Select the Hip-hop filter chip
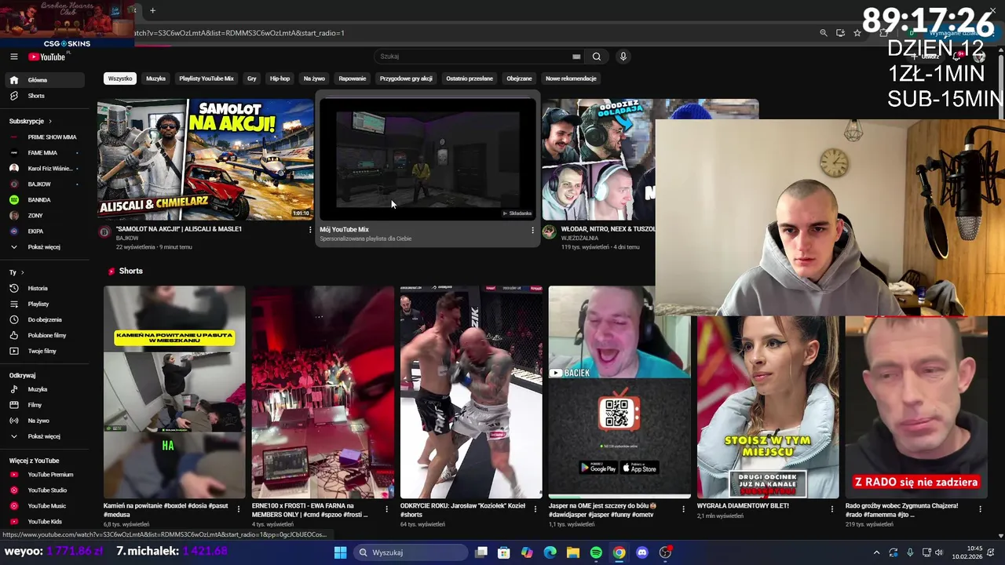Viewport: 1005px width, 565px height. click(280, 78)
